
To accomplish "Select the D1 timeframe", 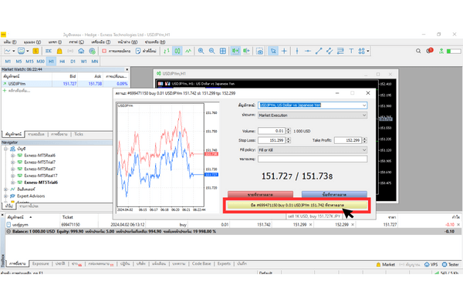I will [73, 61].
